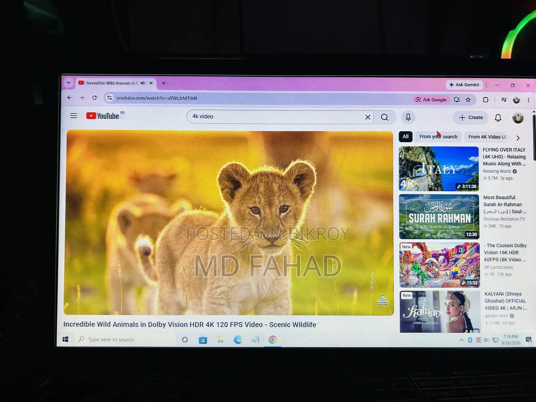
Task: Open the 'FLYING OVER ITALY' video title
Action: 504,157
